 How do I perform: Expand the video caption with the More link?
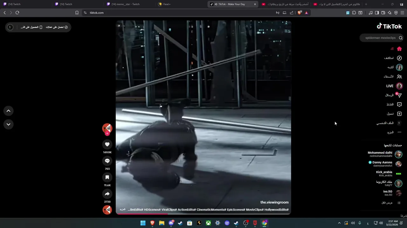(x=122, y=210)
